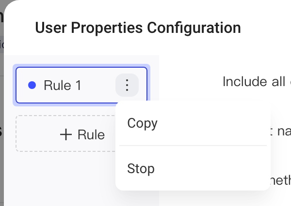Image resolution: width=291 pixels, height=206 pixels.
Task: Click the divider between Copy and Stop
Action: point(193,146)
